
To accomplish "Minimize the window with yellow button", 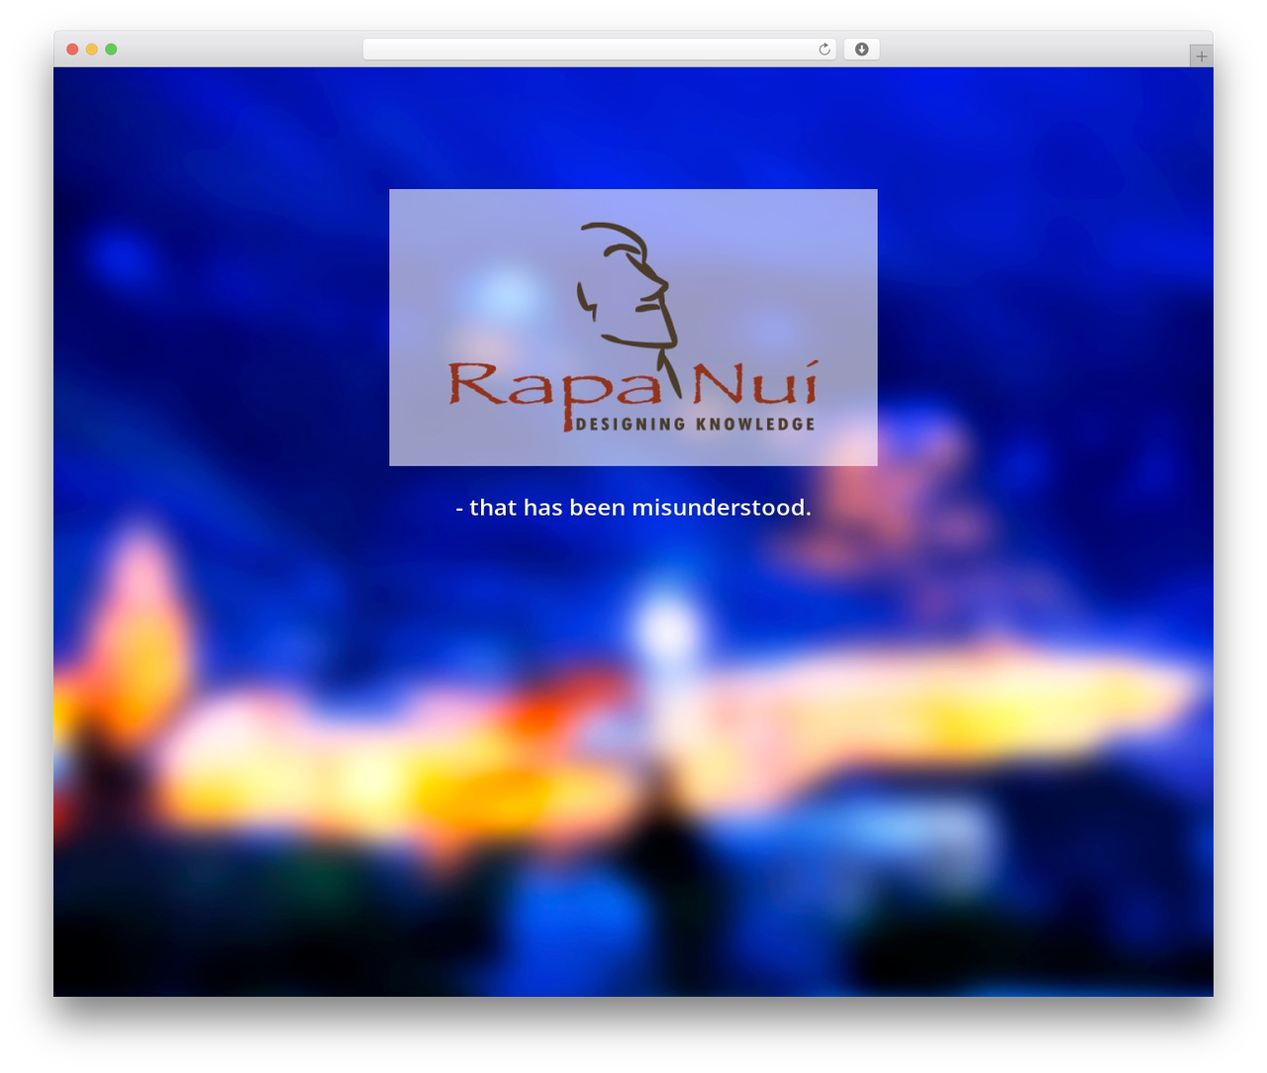I will click(x=92, y=49).
